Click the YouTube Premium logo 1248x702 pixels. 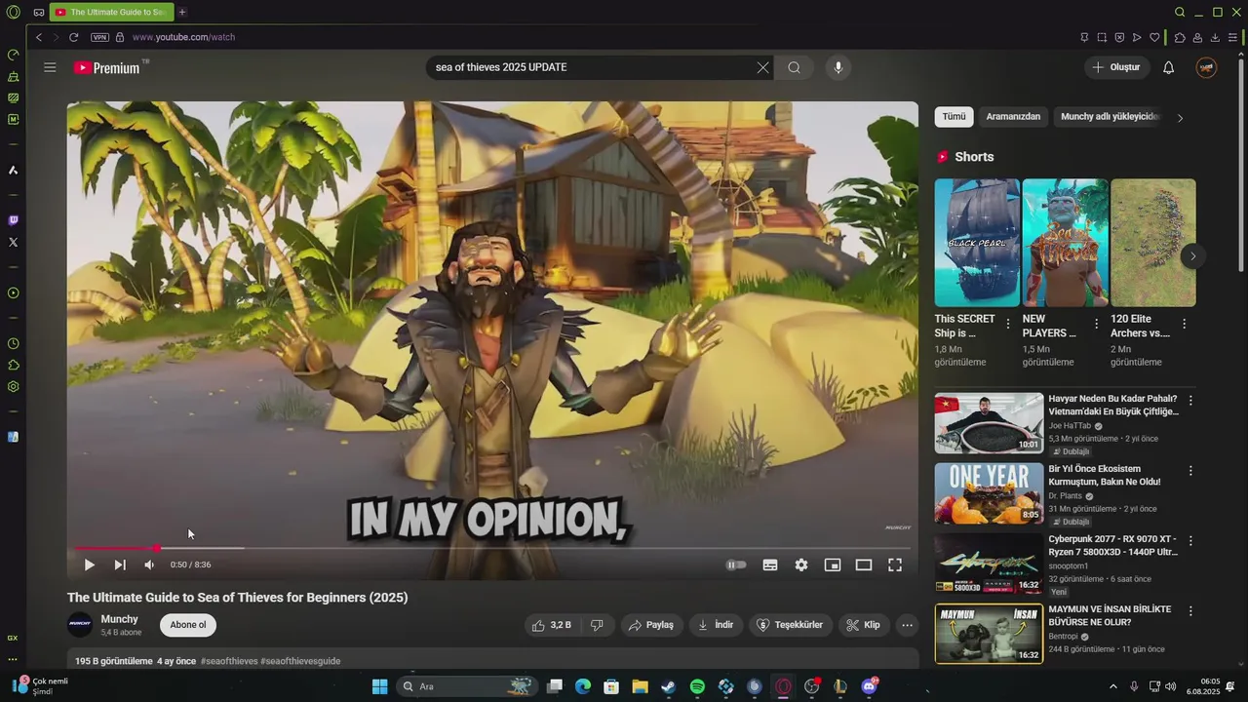pos(106,67)
